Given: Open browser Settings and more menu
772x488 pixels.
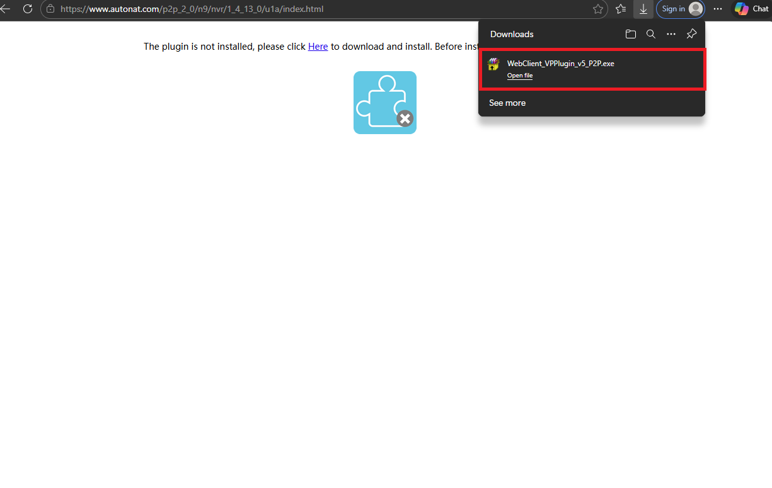Looking at the screenshot, I should point(717,9).
